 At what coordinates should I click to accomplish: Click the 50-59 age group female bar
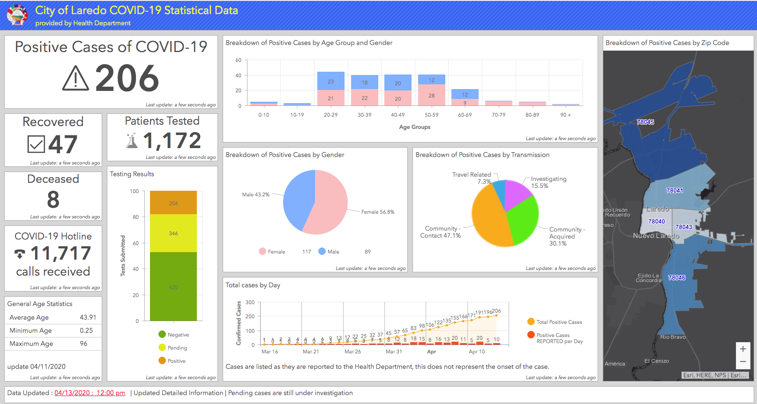tap(431, 95)
